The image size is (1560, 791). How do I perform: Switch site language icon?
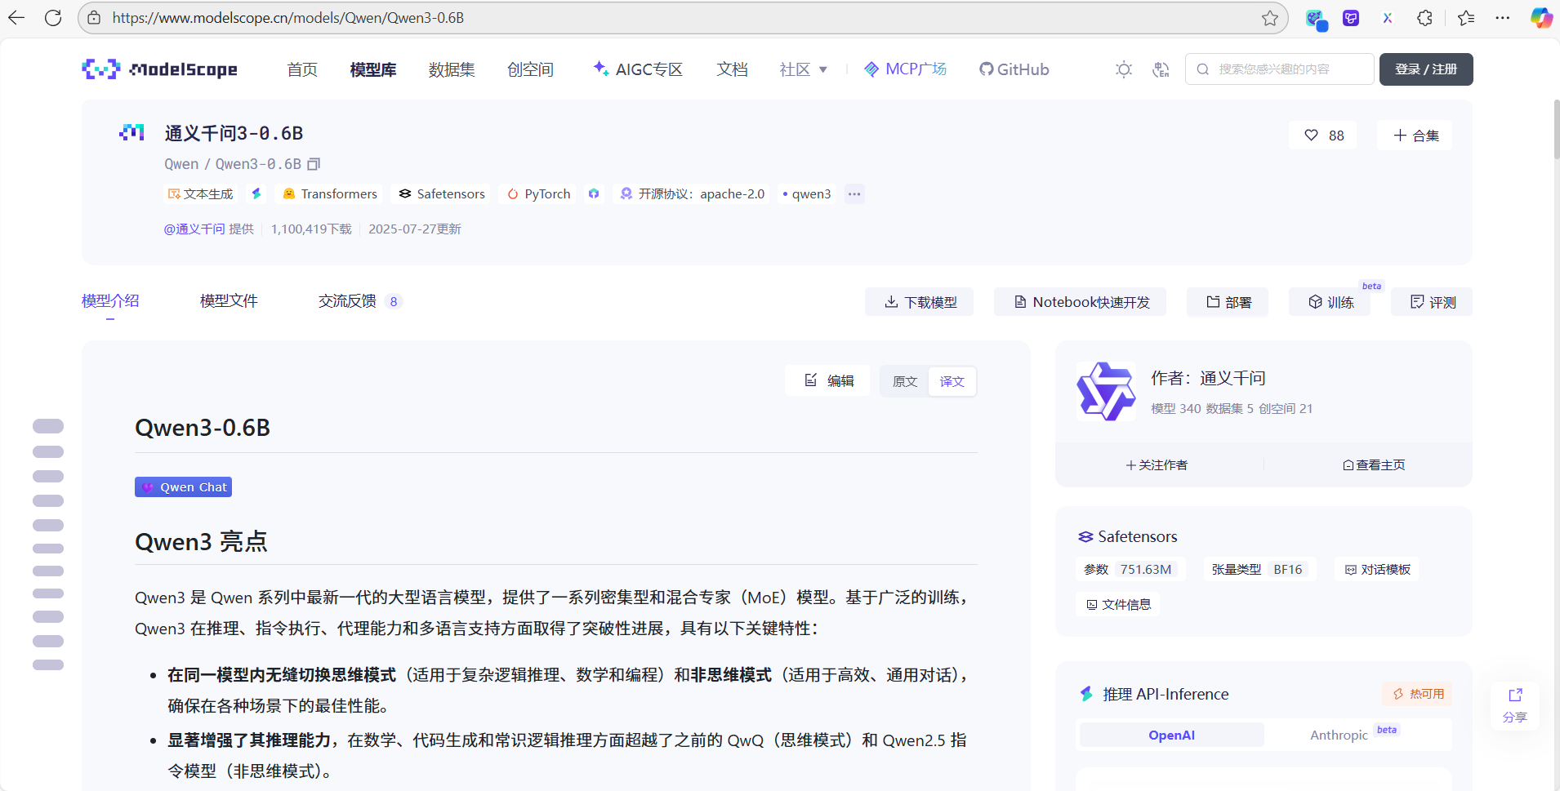pyautogui.click(x=1161, y=69)
